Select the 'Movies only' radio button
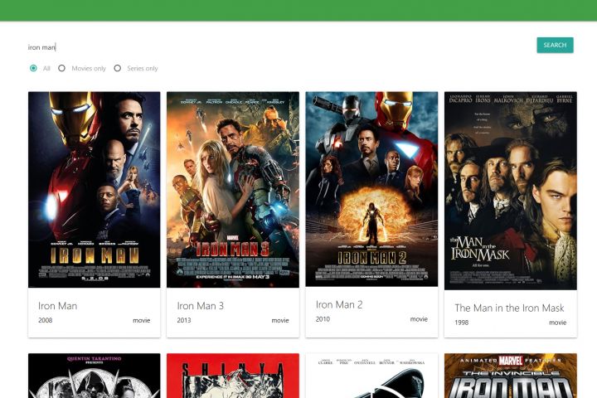The height and width of the screenshot is (398, 597). tap(61, 68)
